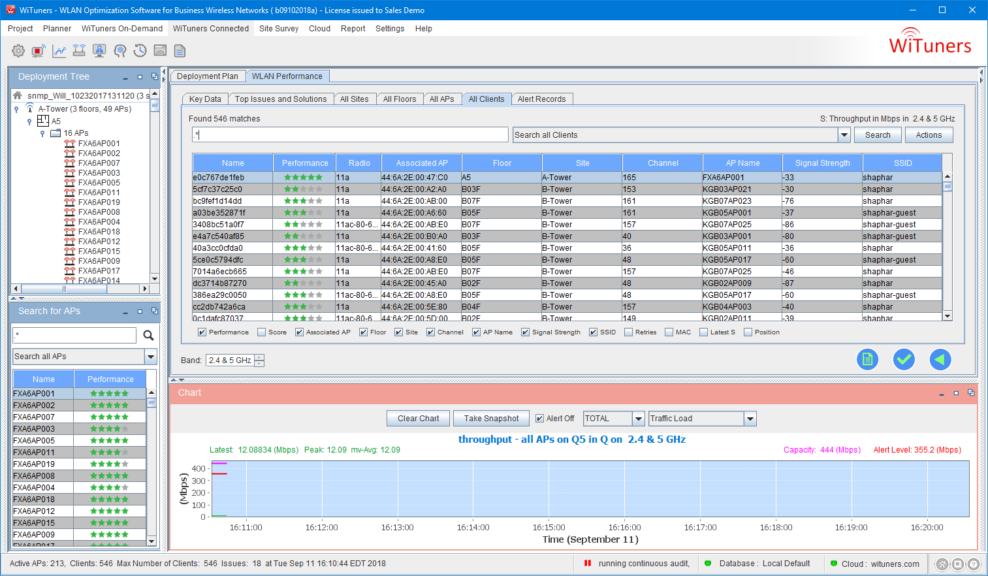Toggle the Signal Strength column checkbox
This screenshot has height=576, width=988.
pyautogui.click(x=525, y=332)
